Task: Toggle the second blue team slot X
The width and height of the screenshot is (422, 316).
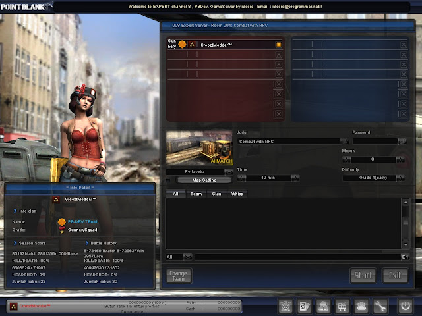Action: [404, 55]
